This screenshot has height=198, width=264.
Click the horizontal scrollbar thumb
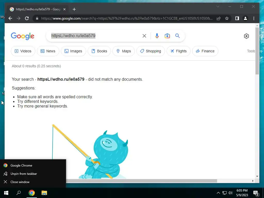[x=142, y=181]
